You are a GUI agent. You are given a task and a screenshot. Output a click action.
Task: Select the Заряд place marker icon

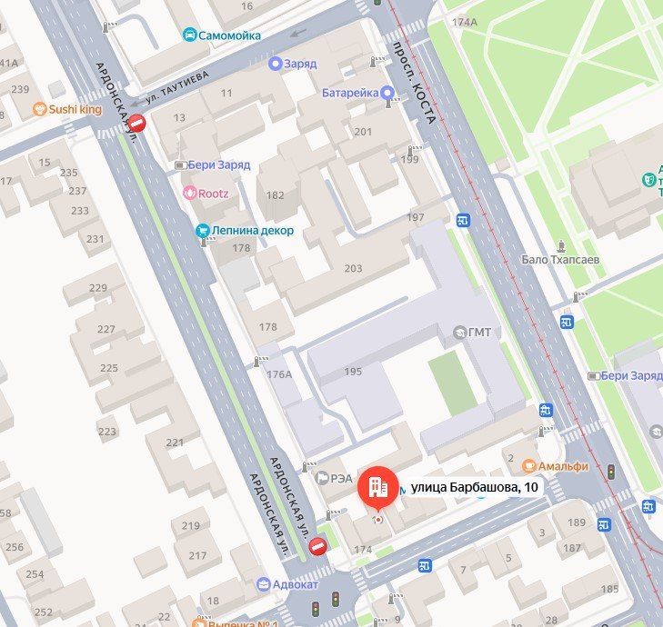pos(276,64)
